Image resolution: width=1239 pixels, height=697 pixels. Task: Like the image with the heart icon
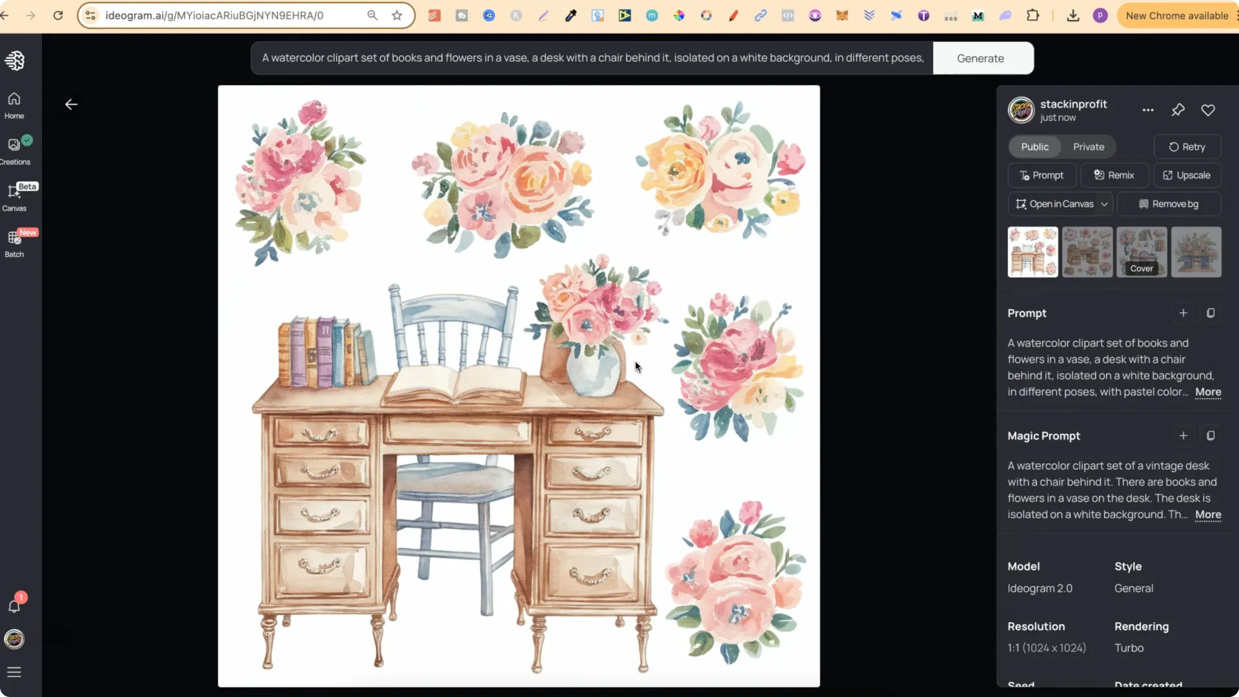coord(1208,110)
